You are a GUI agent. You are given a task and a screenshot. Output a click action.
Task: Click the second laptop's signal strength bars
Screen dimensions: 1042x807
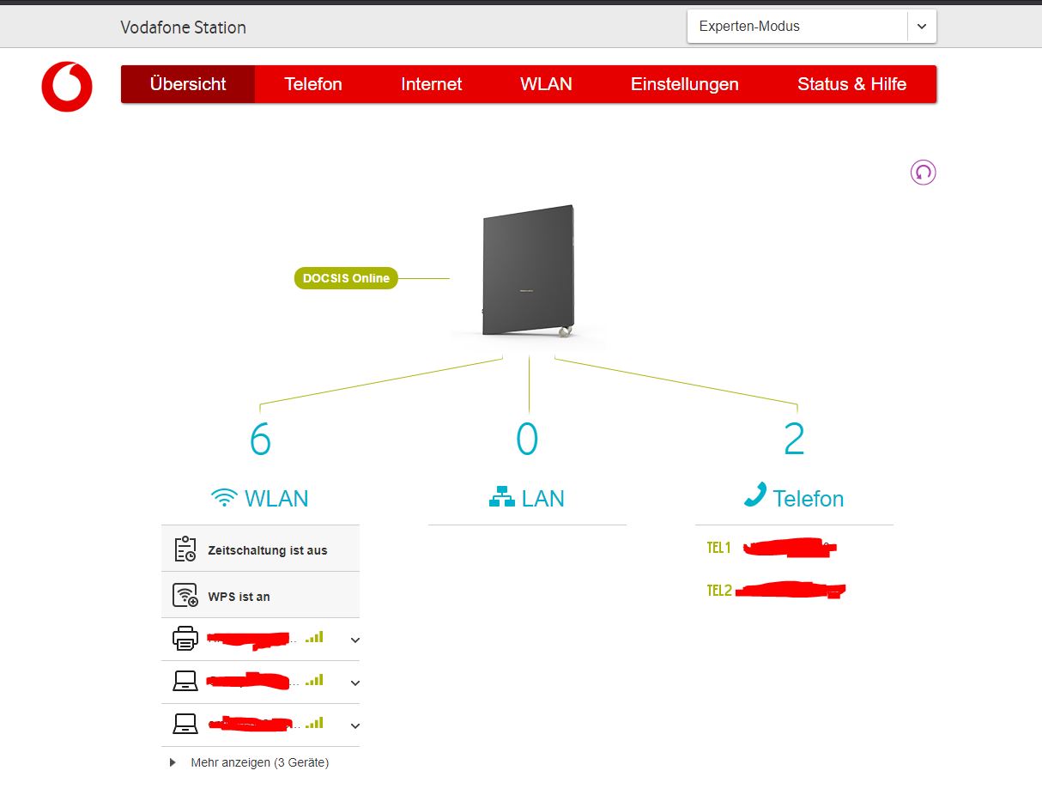click(x=315, y=723)
